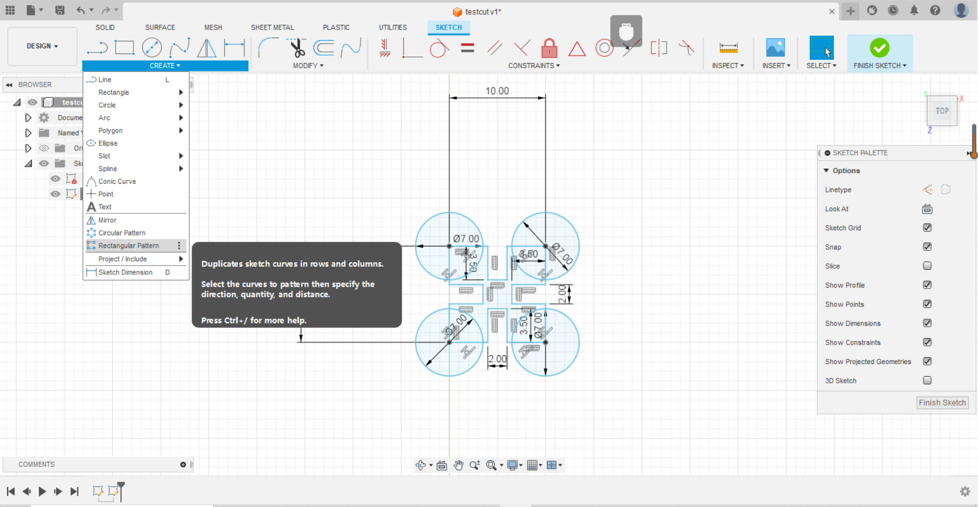Apply the Horizontal/Vertical constraint icon
The image size is (978, 507).
(385, 48)
